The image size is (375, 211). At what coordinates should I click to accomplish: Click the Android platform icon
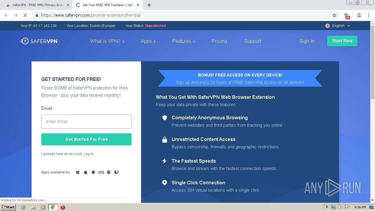point(93,172)
